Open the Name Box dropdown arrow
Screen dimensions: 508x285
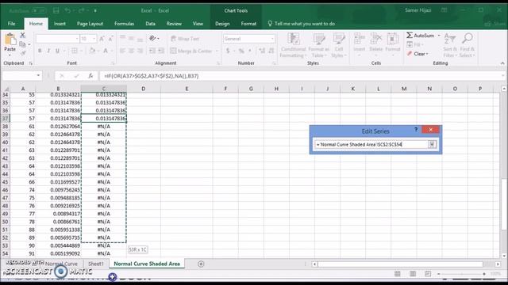click(38, 76)
